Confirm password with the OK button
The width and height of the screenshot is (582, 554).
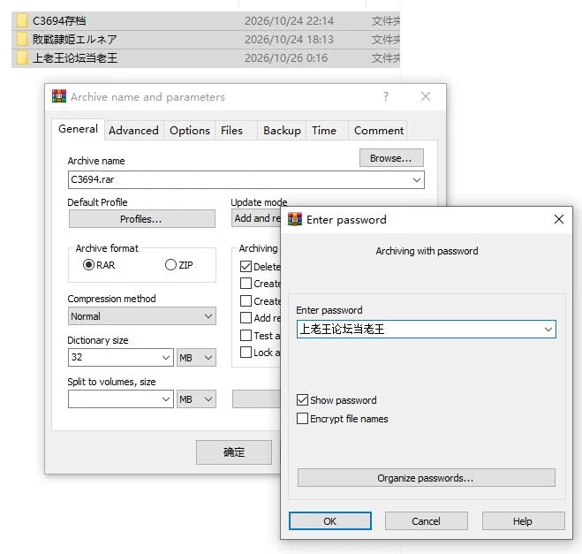(x=330, y=521)
